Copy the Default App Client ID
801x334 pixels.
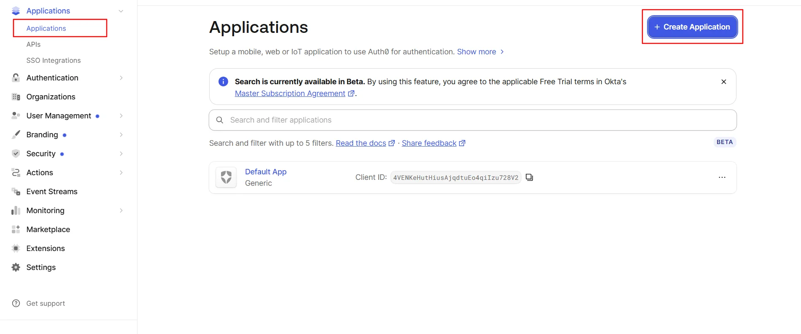click(x=529, y=177)
